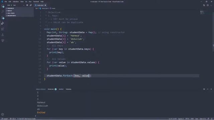The image size is (214, 120).
Task: Click the 'Abdullah' output line in the console
Action: [x=42, y=106]
